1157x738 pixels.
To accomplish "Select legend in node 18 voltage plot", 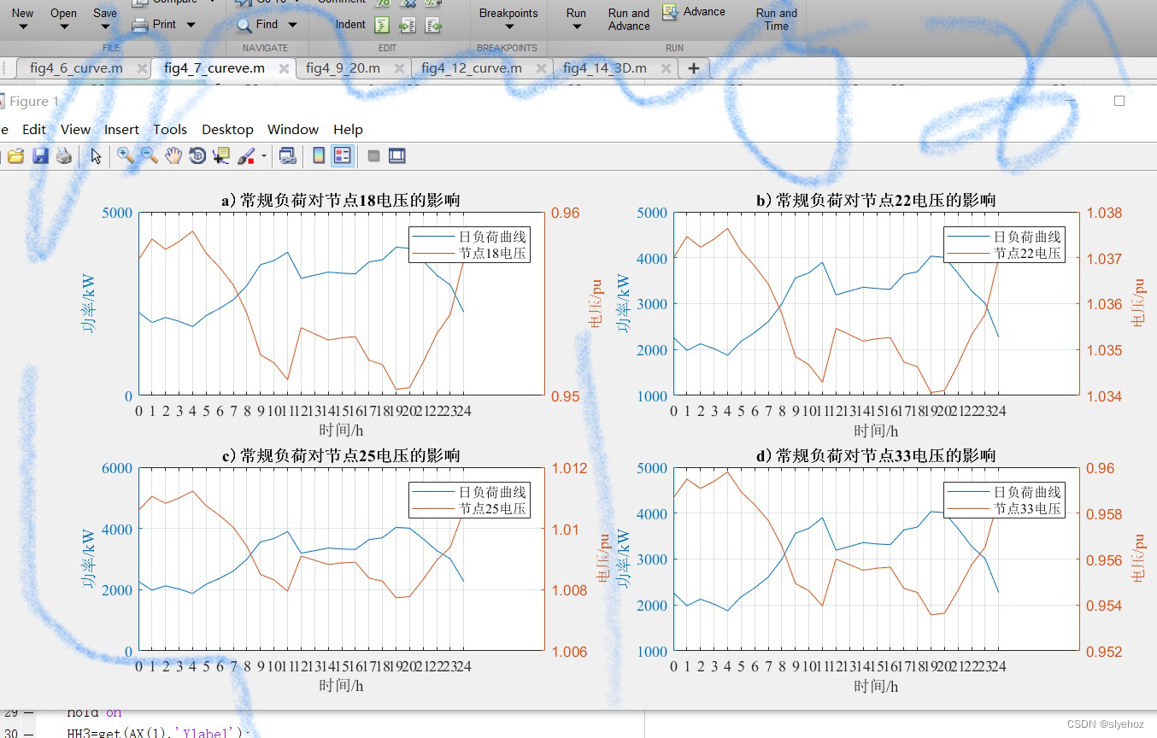I will 469,244.
